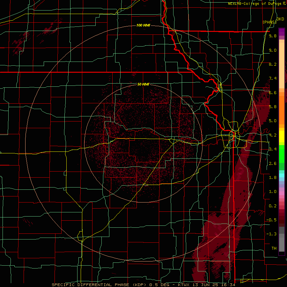Click the 8.2 value on the color scale
This screenshot has height=287, width=287.
(273, 64)
